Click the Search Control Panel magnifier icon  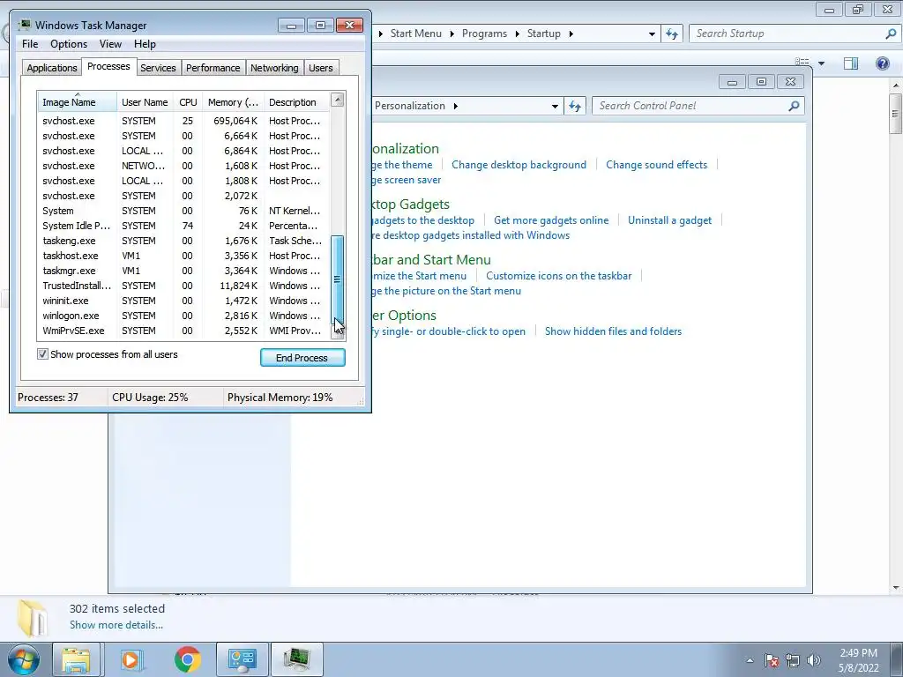click(794, 106)
